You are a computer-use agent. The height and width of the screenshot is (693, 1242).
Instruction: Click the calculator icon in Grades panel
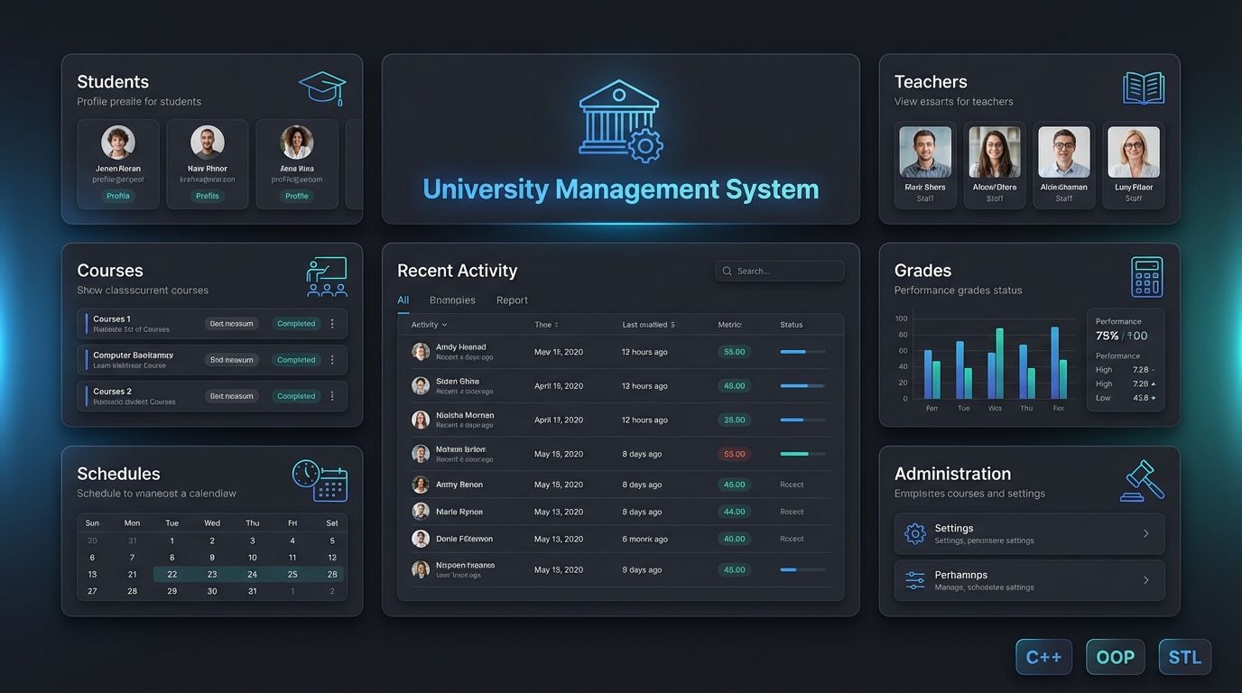pos(1146,277)
